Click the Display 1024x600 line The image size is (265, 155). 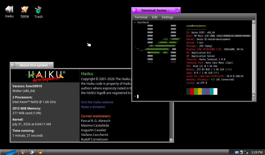tap(215, 49)
